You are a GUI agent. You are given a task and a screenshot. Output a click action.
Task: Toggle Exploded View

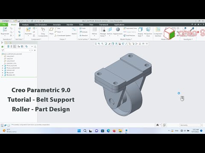pyautogui.click(x=130, y=28)
